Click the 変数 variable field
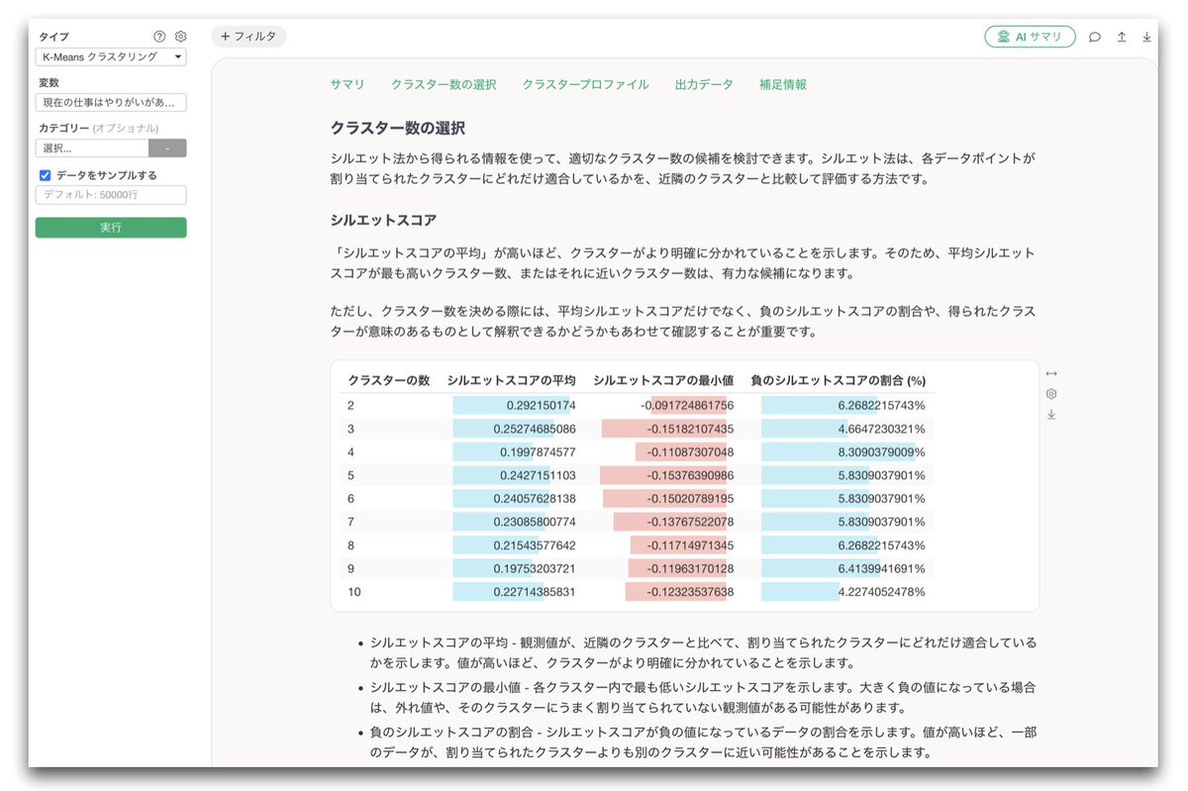The image size is (1188, 791). click(111, 103)
